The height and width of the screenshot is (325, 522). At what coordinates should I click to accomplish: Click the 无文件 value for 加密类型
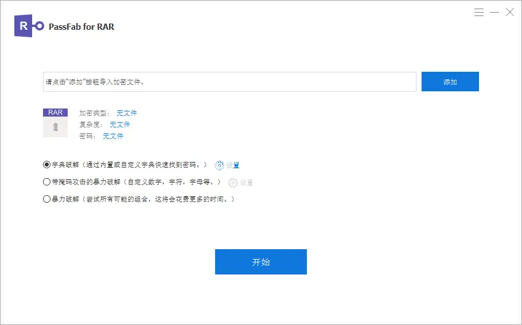tap(127, 113)
